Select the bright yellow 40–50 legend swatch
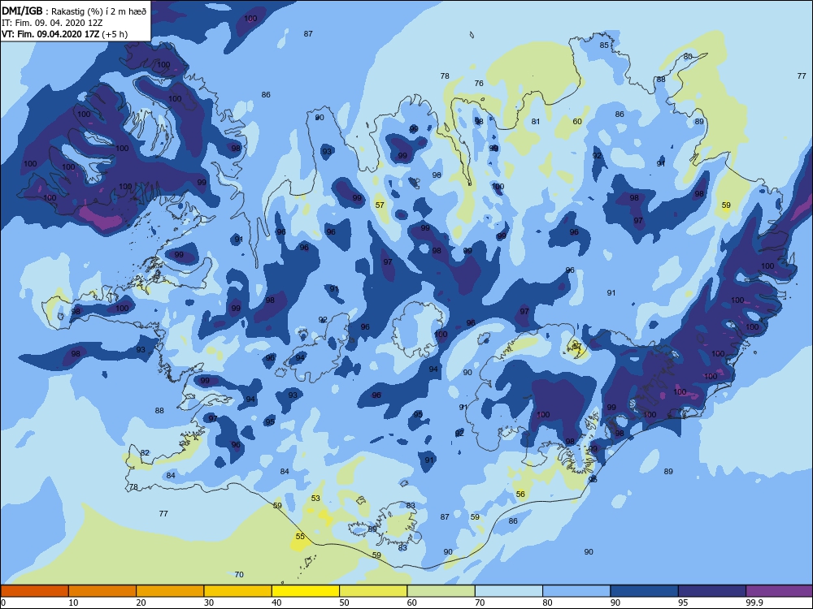Screen dimensions: 813x609 (x=306, y=591)
